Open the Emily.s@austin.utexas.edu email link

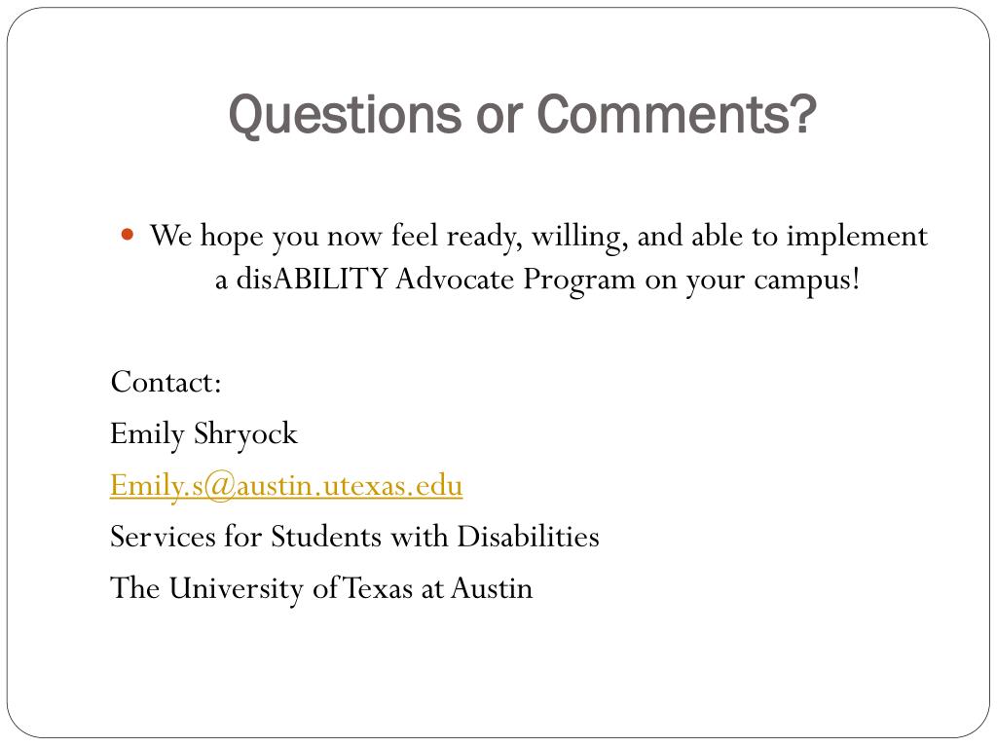tap(286, 487)
